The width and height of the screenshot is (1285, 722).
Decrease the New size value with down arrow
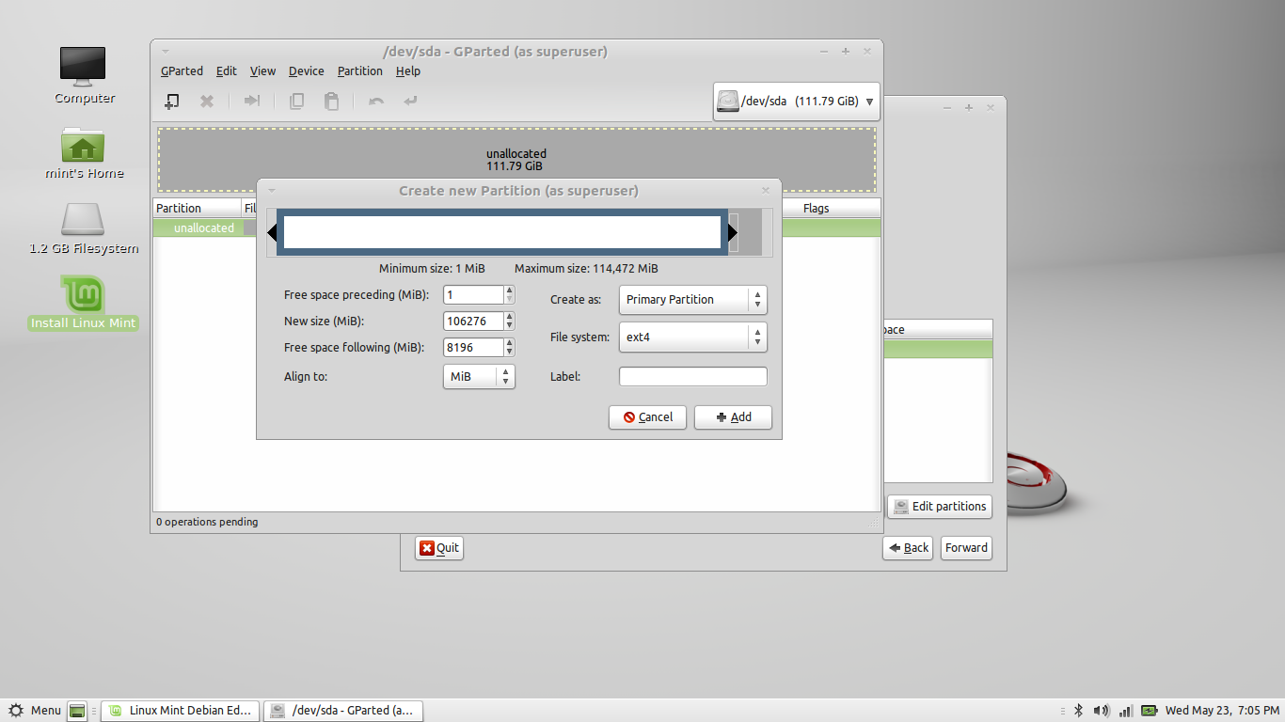tap(509, 325)
